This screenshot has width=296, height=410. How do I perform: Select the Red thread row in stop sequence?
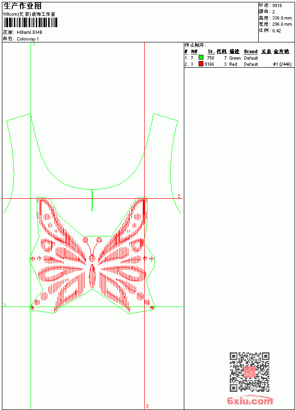(x=238, y=64)
